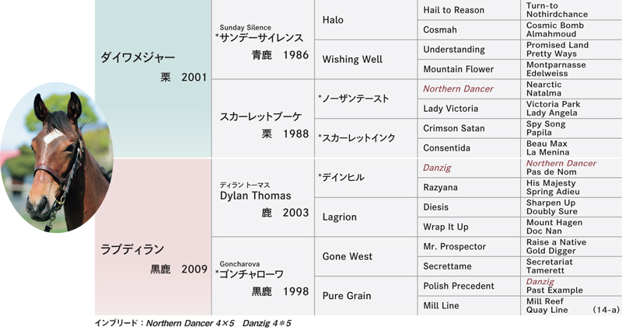Click the インブリード inbreeding note text
The height and width of the screenshot is (330, 622).
click(x=193, y=323)
